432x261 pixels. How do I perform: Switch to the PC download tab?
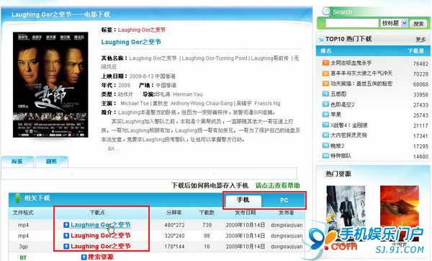coord(284,200)
